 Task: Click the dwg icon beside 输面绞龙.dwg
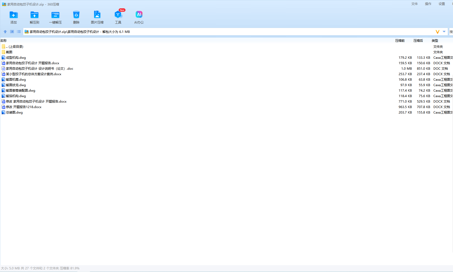click(x=3, y=85)
